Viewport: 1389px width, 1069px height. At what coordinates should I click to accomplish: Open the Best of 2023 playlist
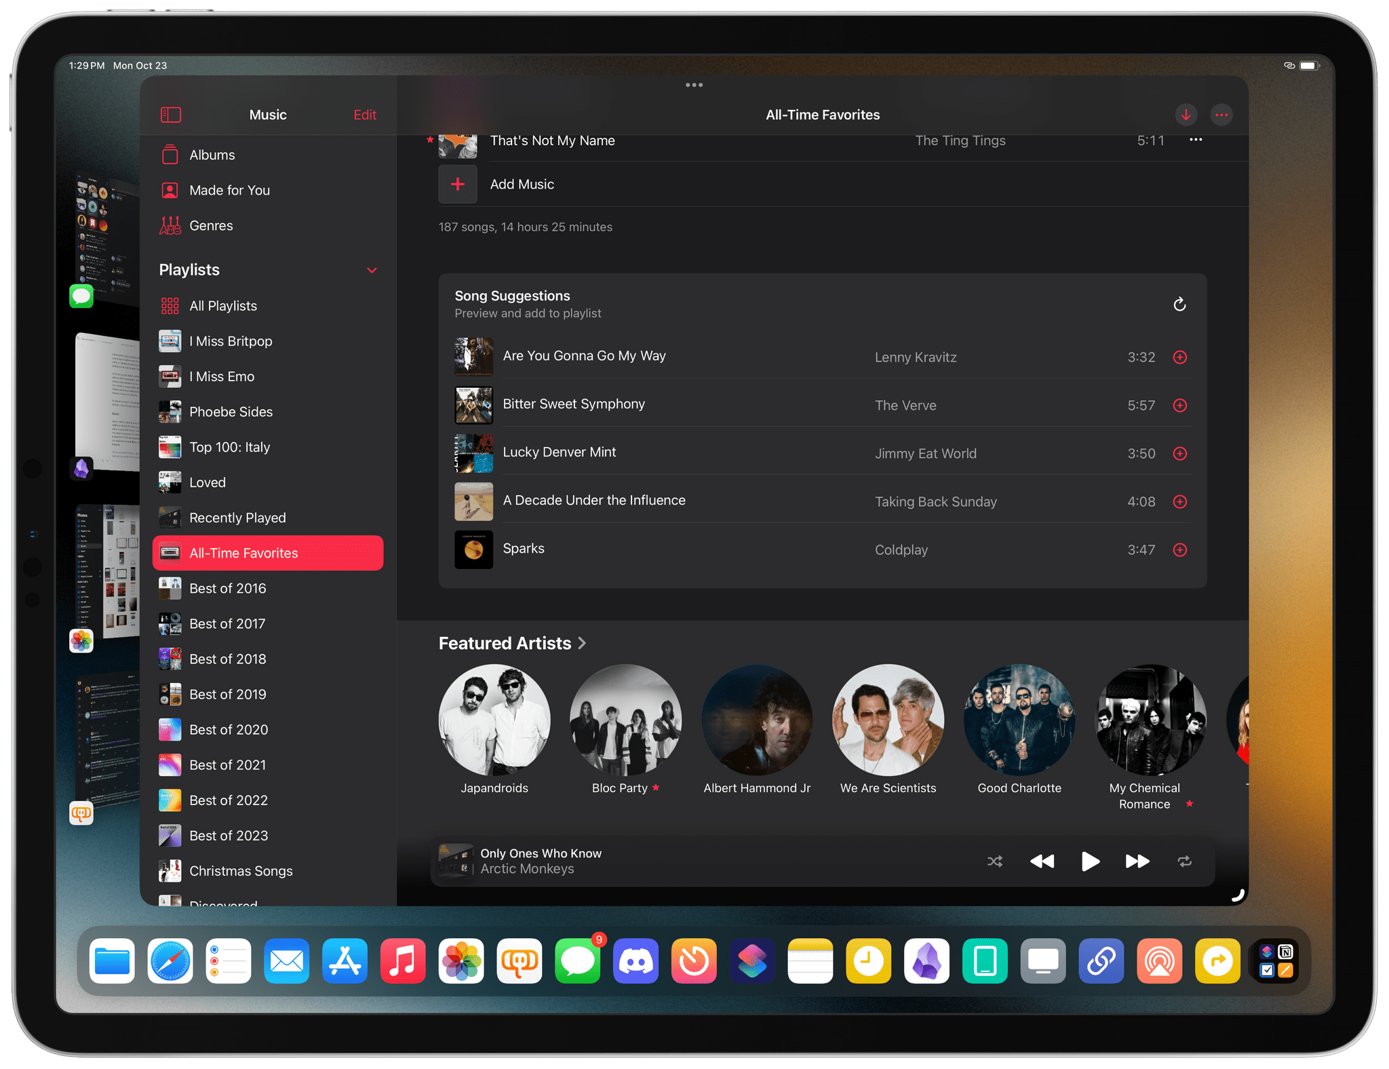[x=268, y=836]
